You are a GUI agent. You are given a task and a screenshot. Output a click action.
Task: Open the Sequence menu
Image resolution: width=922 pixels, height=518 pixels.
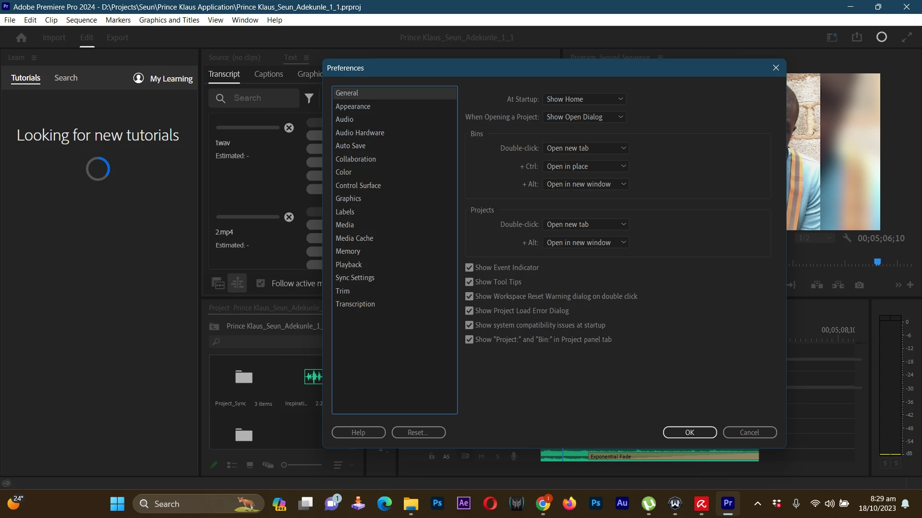[81, 20]
